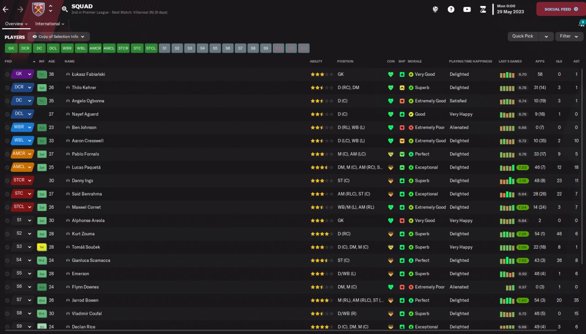Image resolution: width=586 pixels, height=334 pixels.
Task: Sort the list by Name column header
Action: click(x=70, y=61)
